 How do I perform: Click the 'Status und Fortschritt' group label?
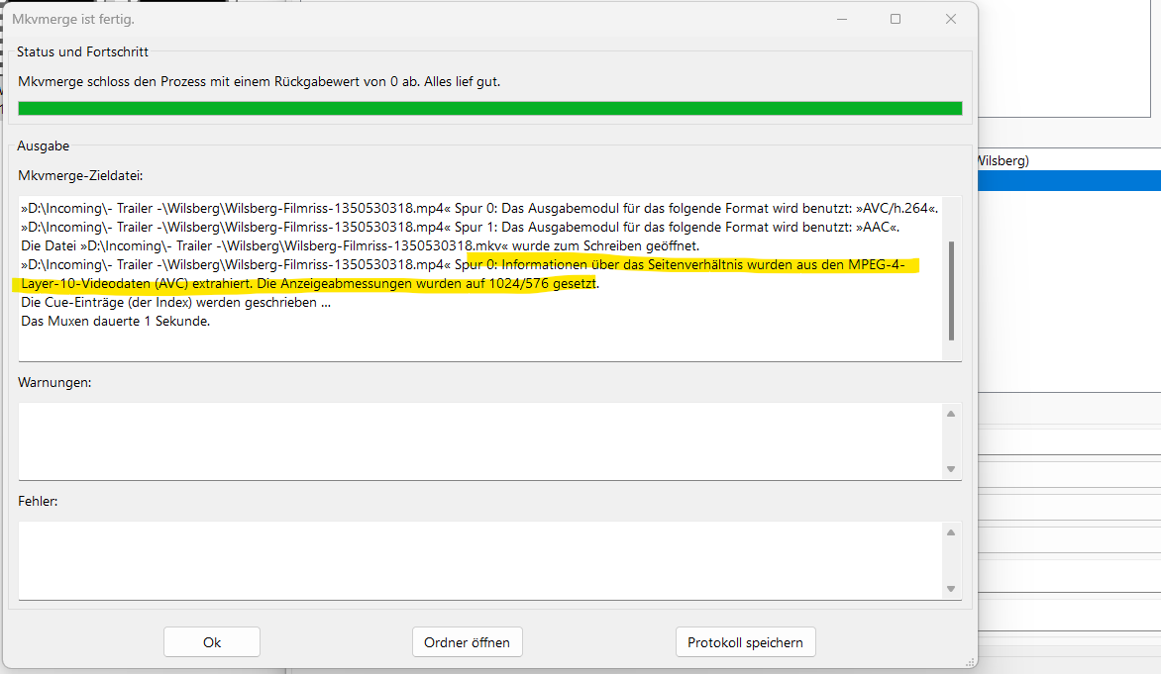pyautogui.click(x=82, y=51)
